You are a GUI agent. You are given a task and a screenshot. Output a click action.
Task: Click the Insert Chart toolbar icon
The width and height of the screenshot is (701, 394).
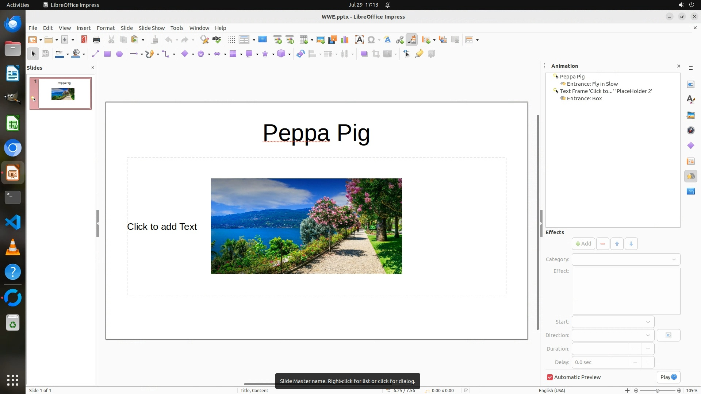[344, 40]
